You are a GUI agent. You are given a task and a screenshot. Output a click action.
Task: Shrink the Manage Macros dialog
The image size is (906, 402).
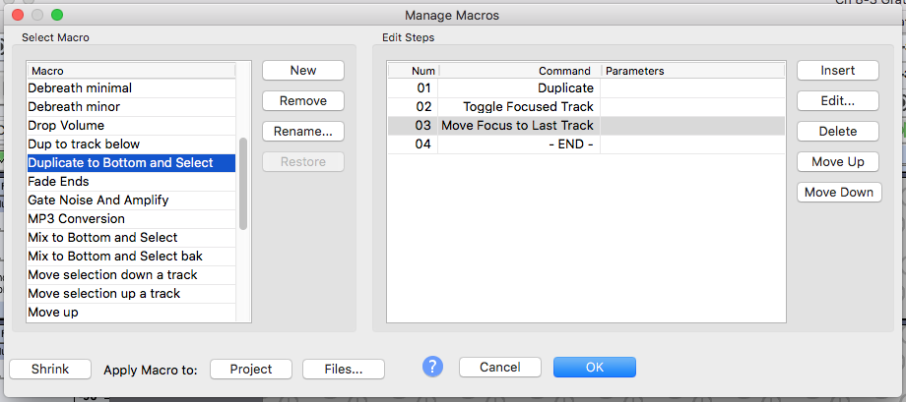(50, 370)
